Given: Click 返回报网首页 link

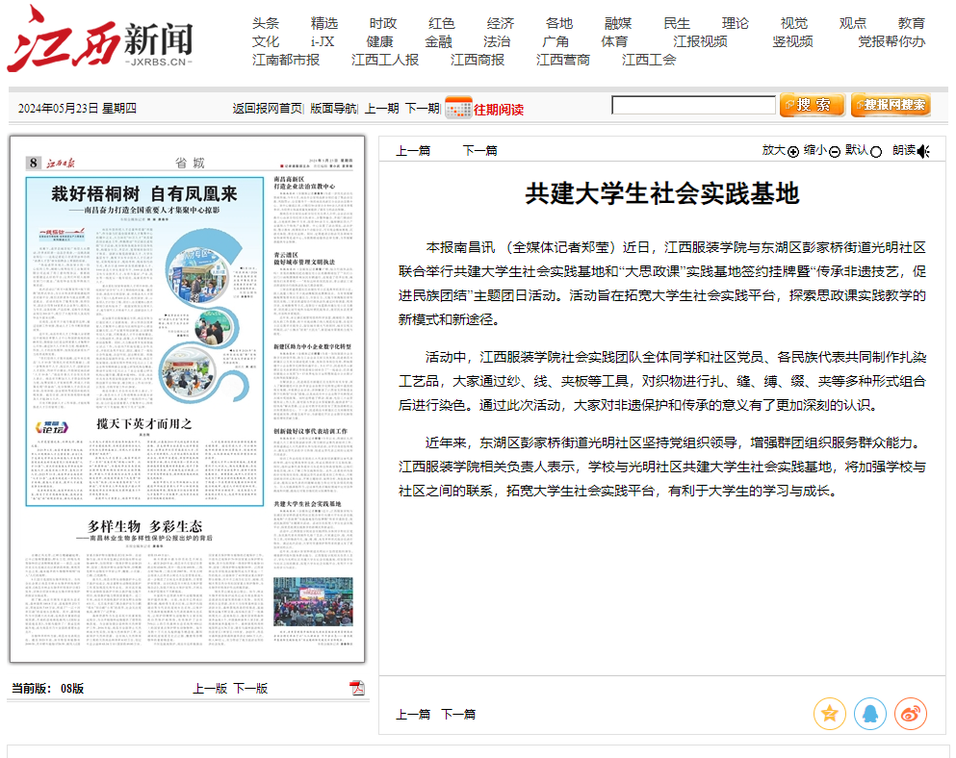Looking at the screenshot, I should click(x=267, y=109).
